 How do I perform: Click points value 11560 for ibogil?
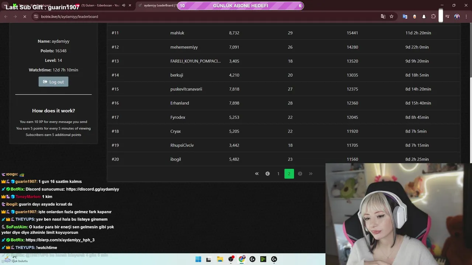point(352,159)
